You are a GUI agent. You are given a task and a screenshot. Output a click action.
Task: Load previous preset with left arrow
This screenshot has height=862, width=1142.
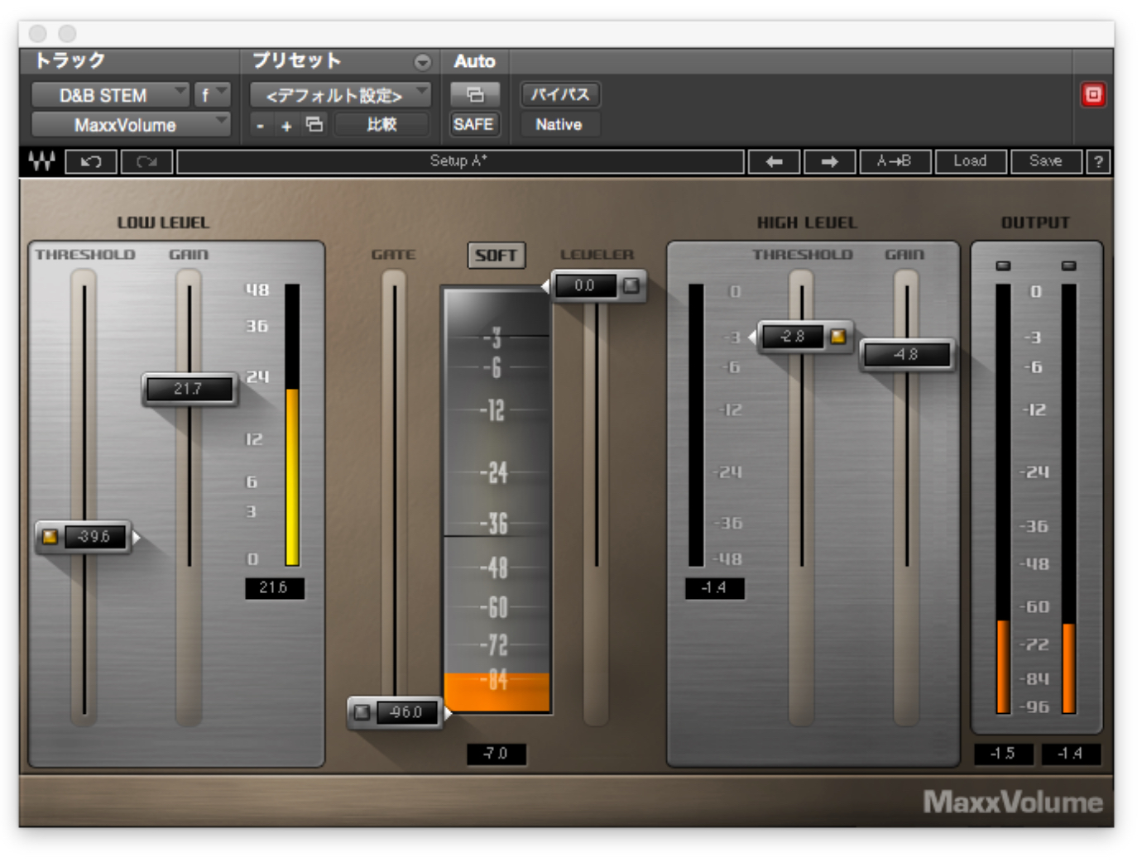774,161
